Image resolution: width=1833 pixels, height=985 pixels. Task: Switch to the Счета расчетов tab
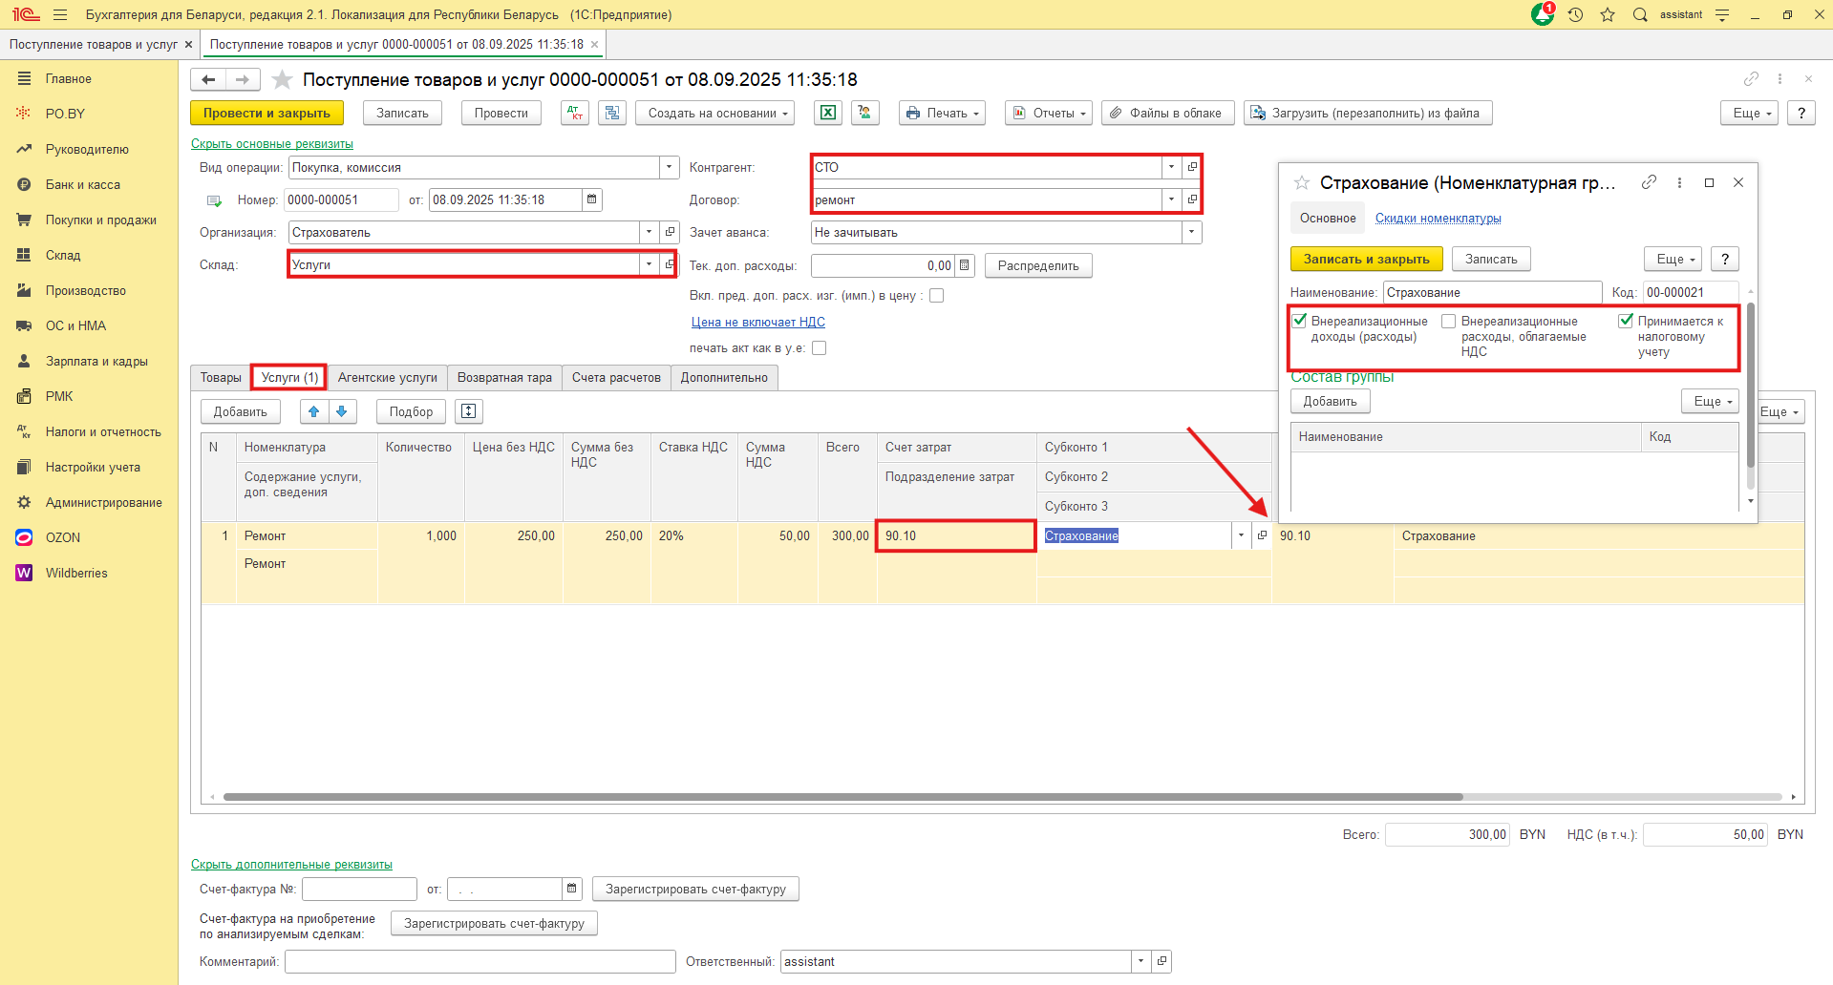click(616, 377)
